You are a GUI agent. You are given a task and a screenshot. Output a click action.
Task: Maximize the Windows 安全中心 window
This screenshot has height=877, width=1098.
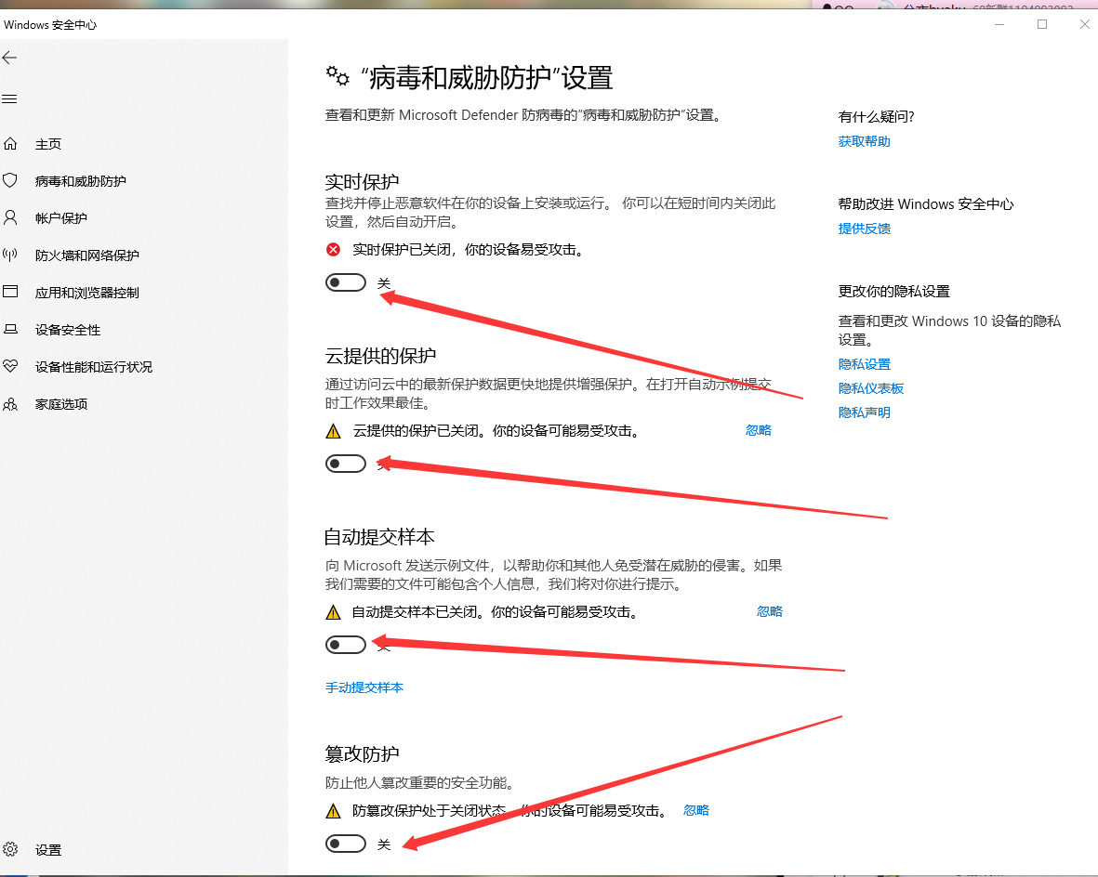pyautogui.click(x=1042, y=24)
